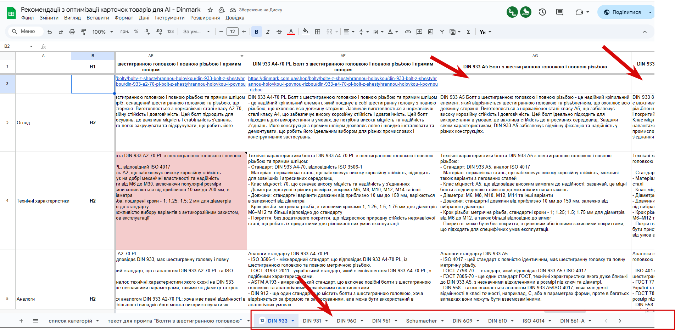This screenshot has width=675, height=330.
Task: Switch to the список категорій sheet tab
Action: click(70, 321)
